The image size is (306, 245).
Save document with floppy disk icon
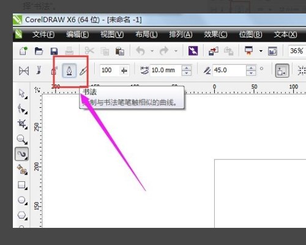pyautogui.click(x=54, y=51)
